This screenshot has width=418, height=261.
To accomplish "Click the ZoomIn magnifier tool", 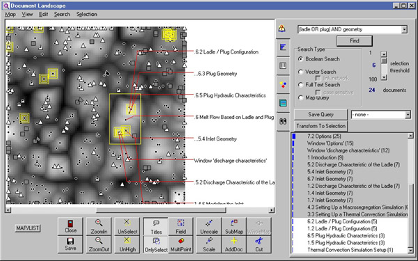I will click(99, 227).
